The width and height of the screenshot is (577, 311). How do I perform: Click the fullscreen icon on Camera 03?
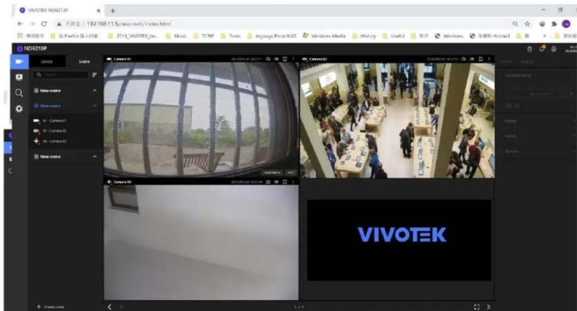(x=285, y=182)
